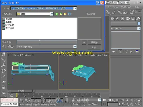Click the 0 / 100 time slider
This screenshot has height=107, width=143.
click(x=21, y=91)
